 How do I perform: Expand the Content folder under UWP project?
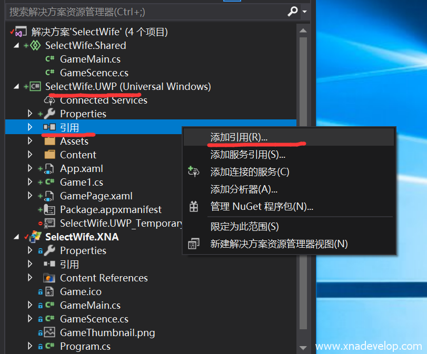[x=31, y=155]
